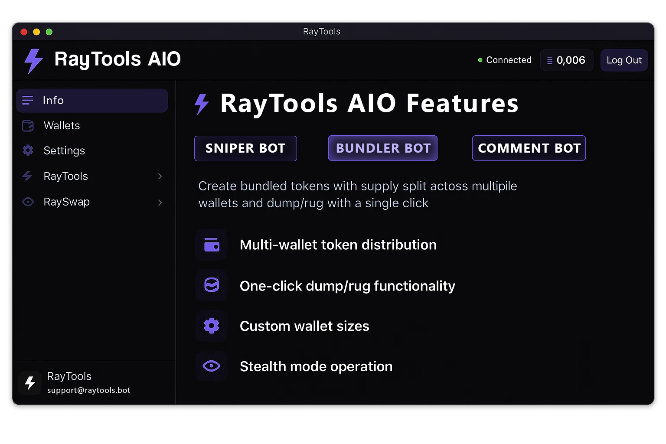666x444 pixels.
Task: Switch to the COMMENT BOT tab
Action: (x=529, y=148)
